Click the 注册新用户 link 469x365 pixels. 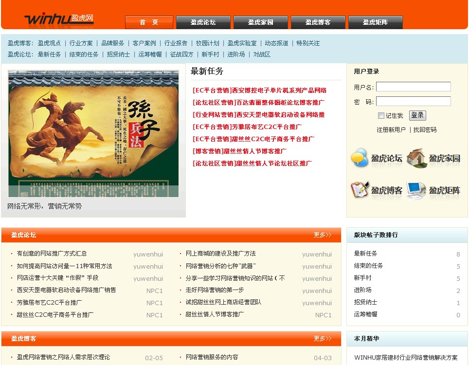[x=391, y=129]
